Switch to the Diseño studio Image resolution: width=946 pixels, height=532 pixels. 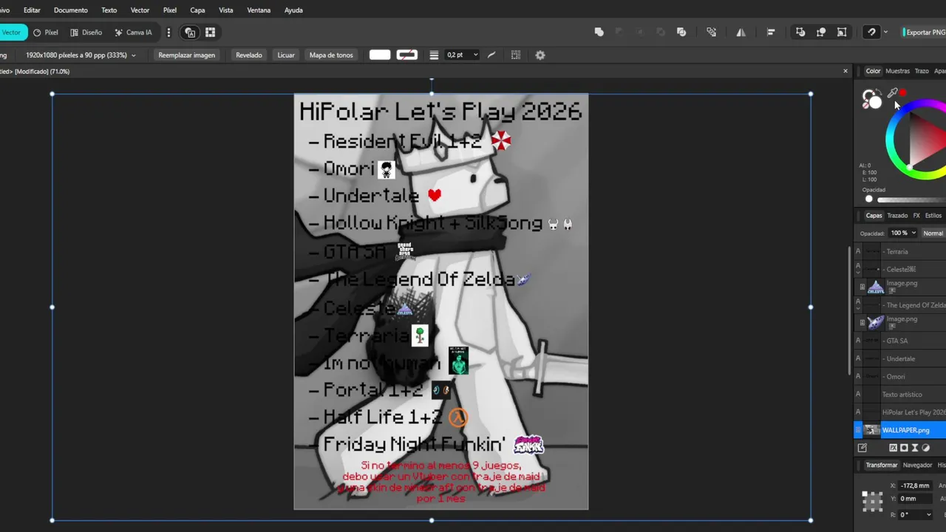tap(86, 33)
